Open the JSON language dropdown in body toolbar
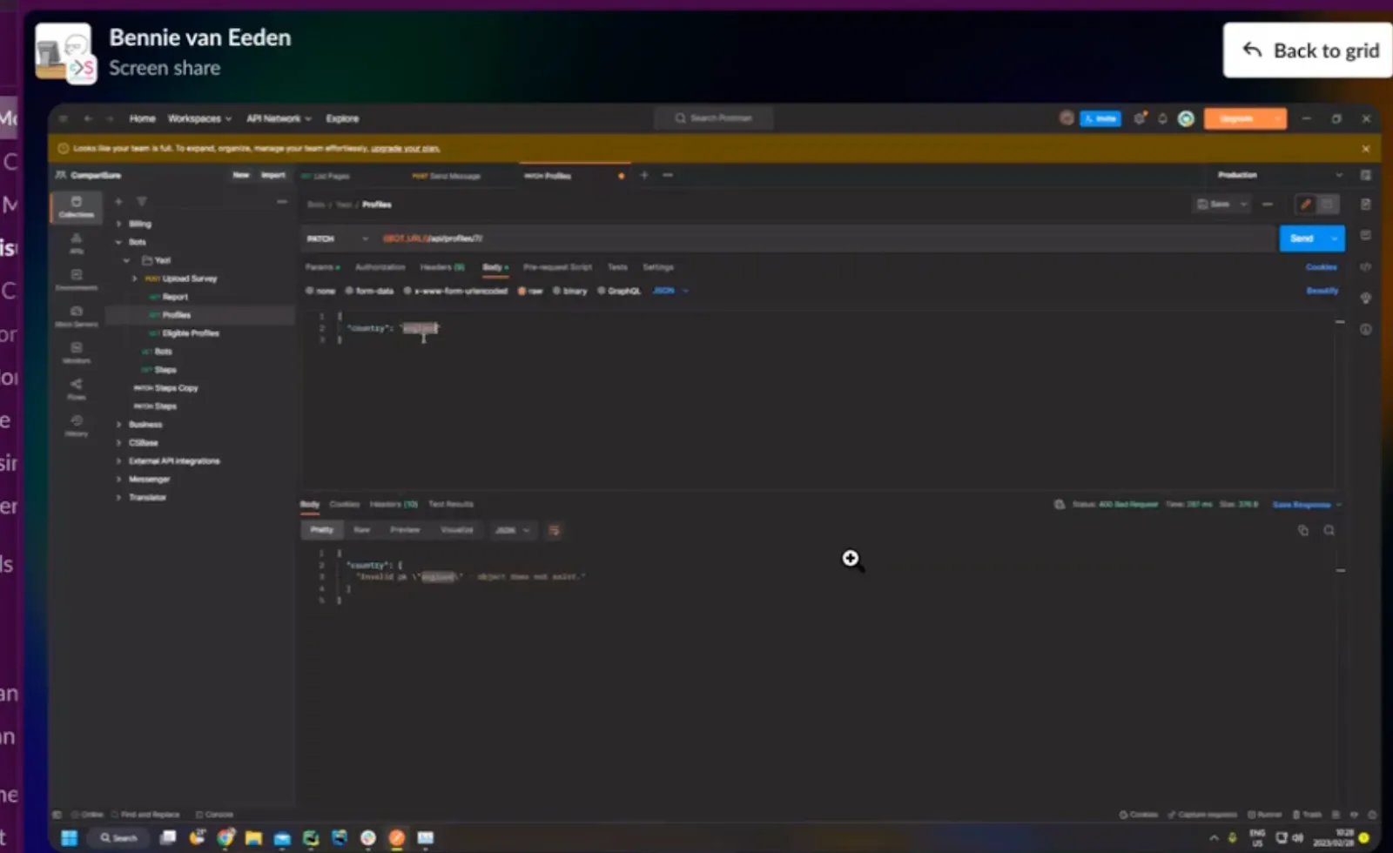Image resolution: width=1393 pixels, height=853 pixels. point(668,291)
